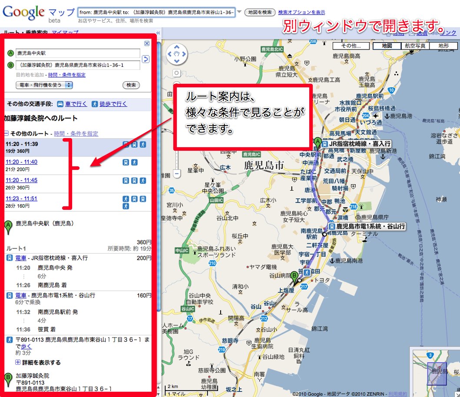
Task: Close the directions form with the X icon
Action: click(147, 43)
